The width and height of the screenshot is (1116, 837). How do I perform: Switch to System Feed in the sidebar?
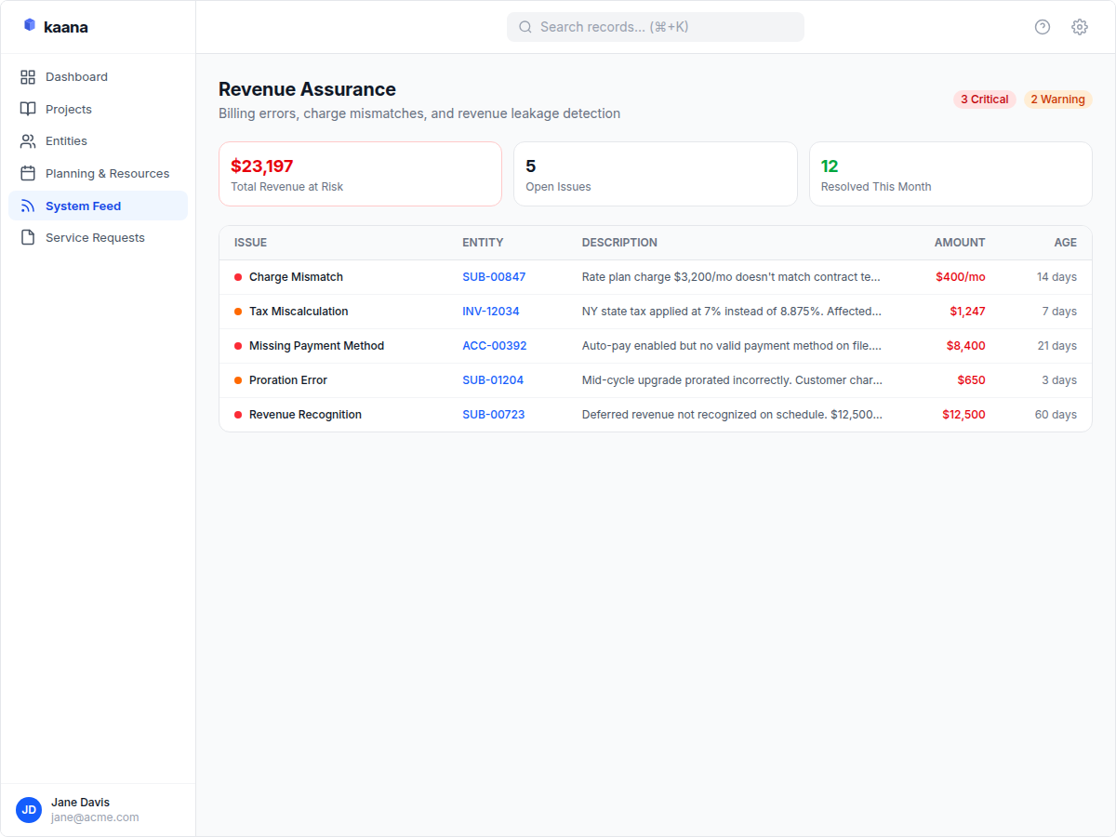coord(83,206)
